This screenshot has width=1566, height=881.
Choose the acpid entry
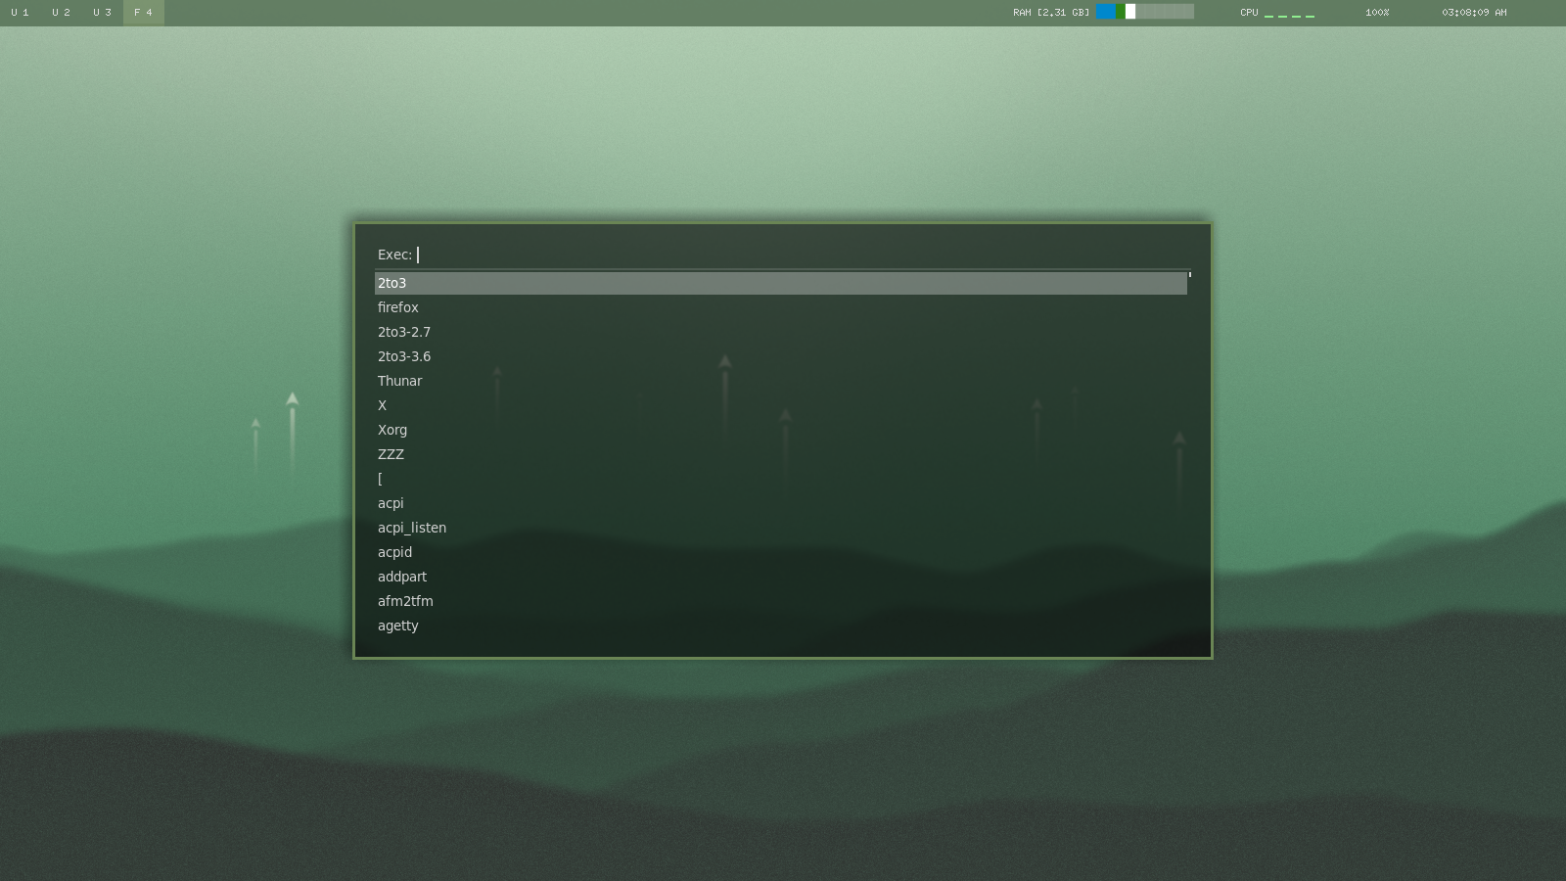coord(781,552)
